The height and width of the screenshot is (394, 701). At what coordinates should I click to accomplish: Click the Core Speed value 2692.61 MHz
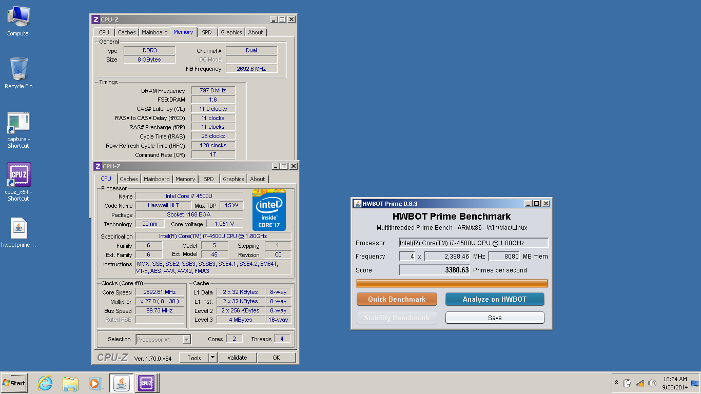click(x=160, y=292)
